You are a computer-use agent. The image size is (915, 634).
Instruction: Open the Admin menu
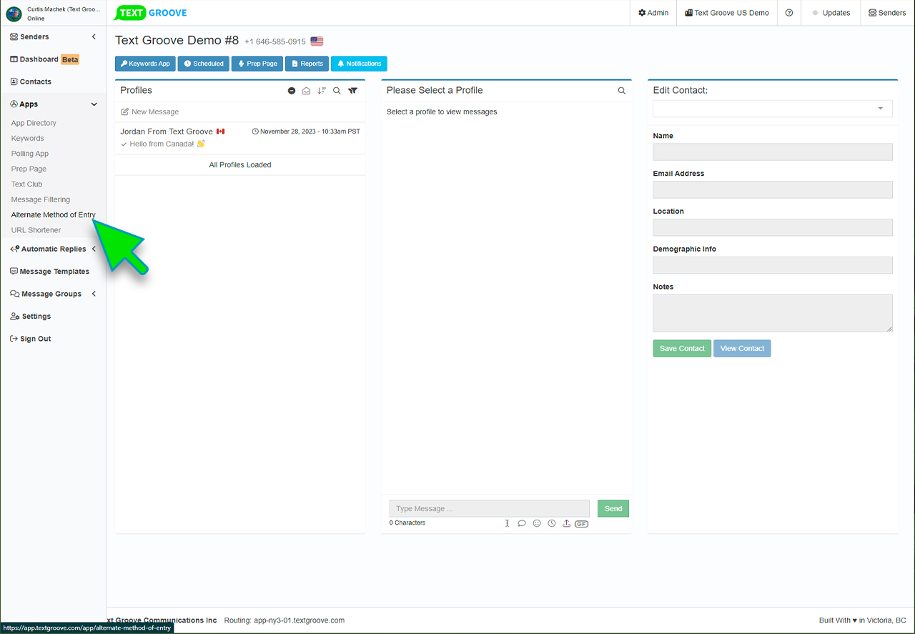point(653,13)
